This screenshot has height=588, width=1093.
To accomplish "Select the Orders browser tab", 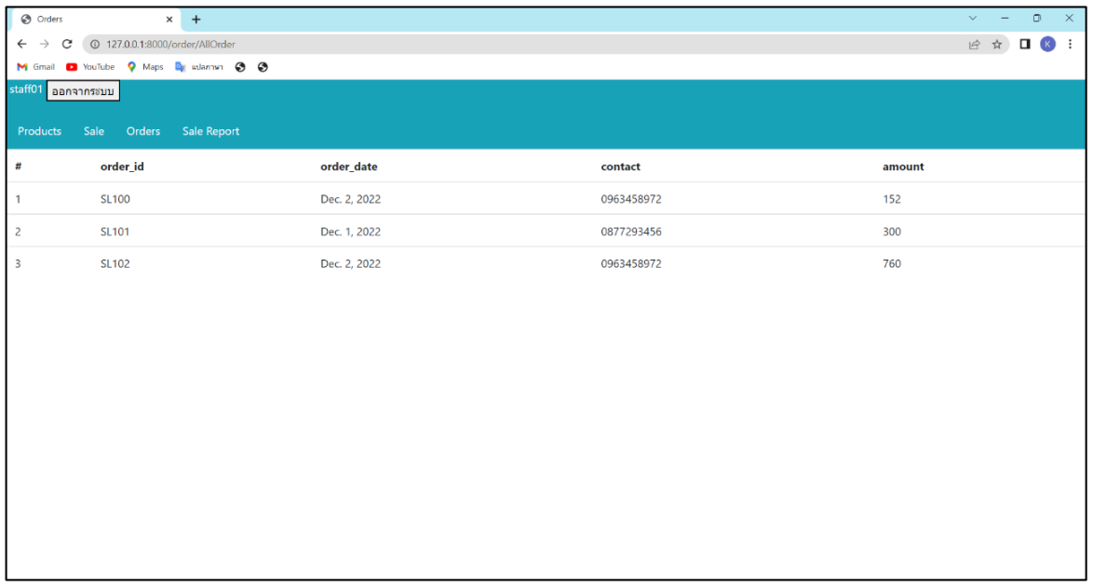I will coord(96,20).
